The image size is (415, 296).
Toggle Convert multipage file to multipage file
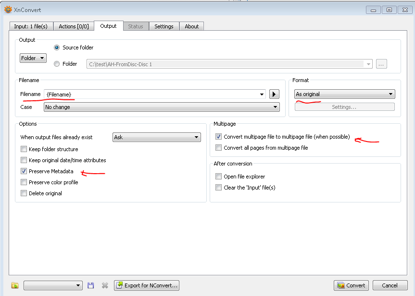click(218, 137)
